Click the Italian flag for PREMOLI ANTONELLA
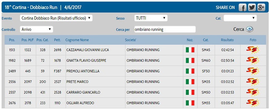Screen dimensions: 270x110 pos(190,71)
